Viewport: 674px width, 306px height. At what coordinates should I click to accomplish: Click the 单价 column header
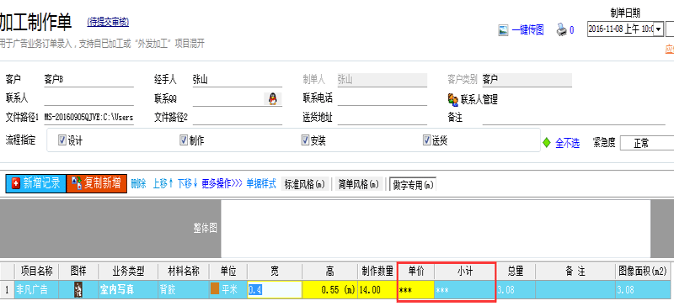click(x=416, y=272)
